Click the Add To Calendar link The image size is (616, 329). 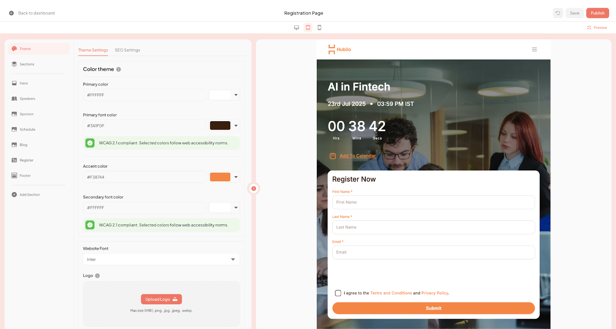(x=358, y=156)
